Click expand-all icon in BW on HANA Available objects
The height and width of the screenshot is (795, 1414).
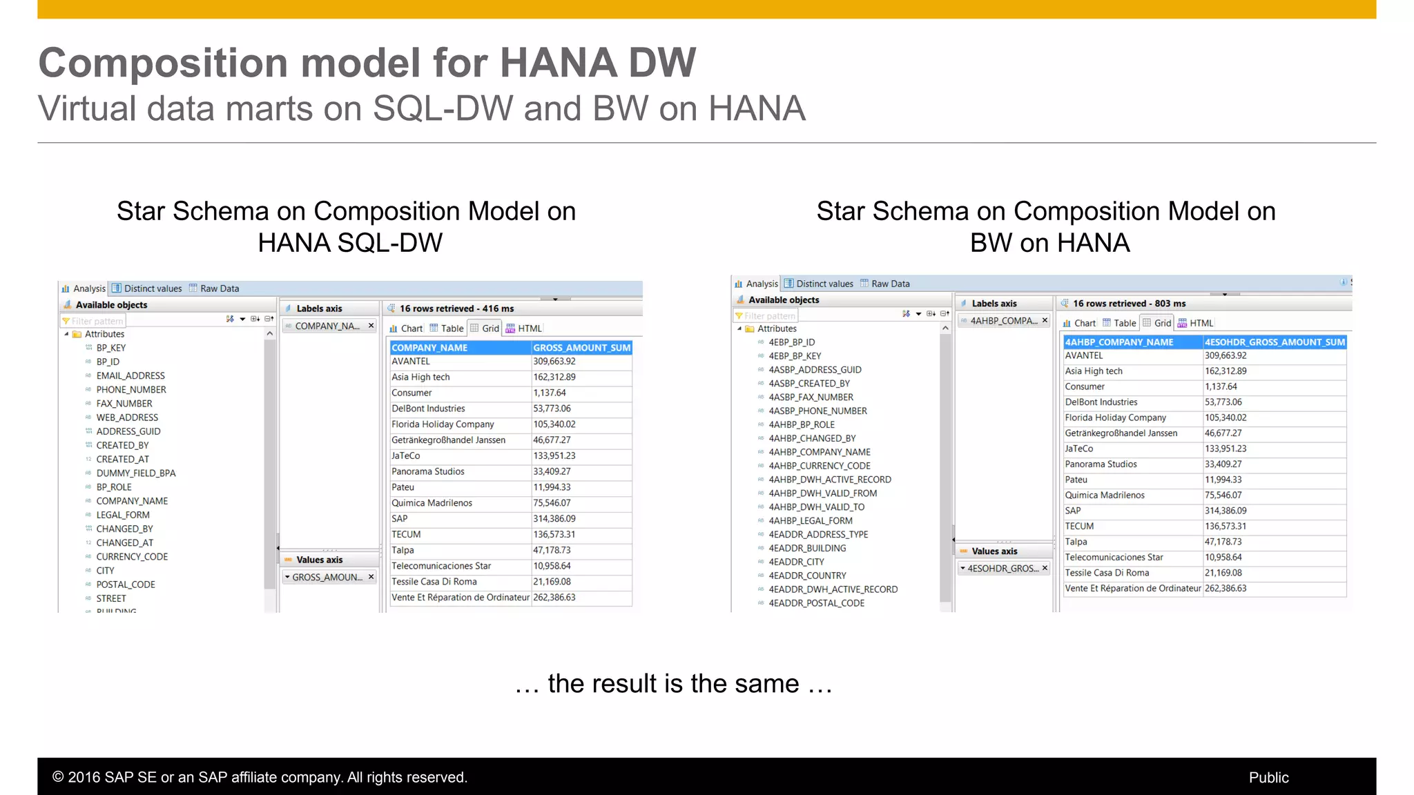pos(931,314)
